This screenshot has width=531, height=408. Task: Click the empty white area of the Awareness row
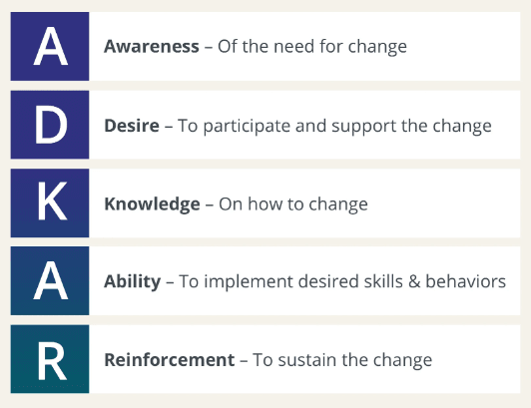pyautogui.click(x=463, y=47)
